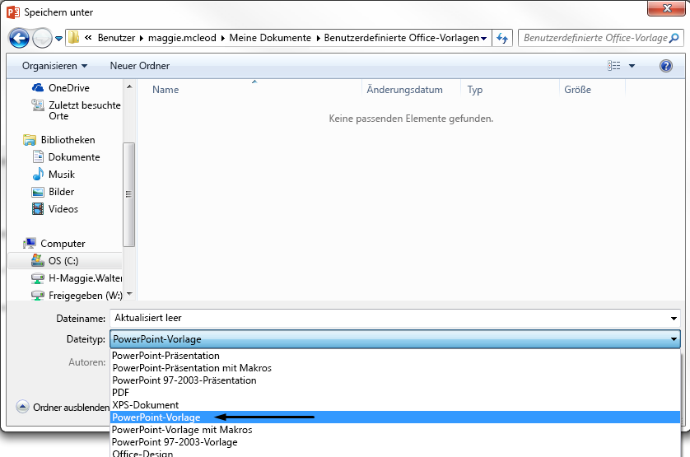
Task: Open the Bilder library
Action: point(53,192)
